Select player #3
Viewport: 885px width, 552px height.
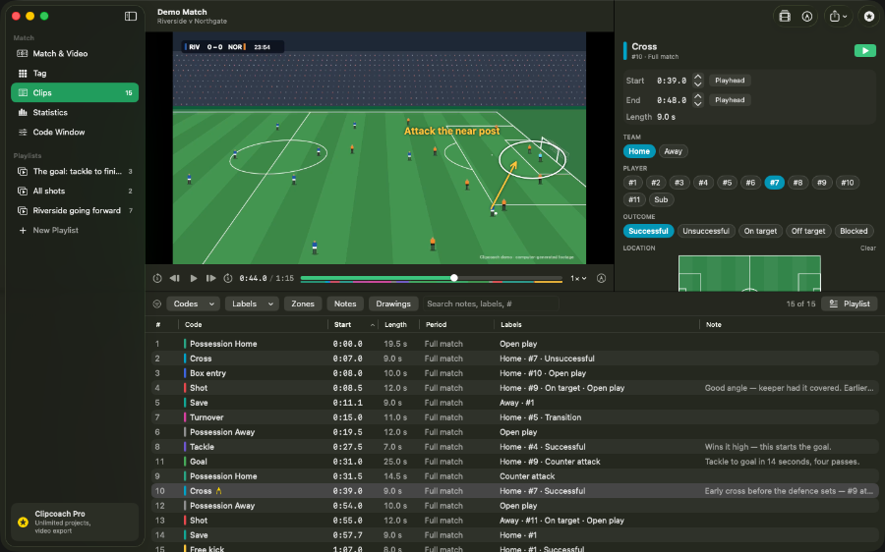point(678,183)
